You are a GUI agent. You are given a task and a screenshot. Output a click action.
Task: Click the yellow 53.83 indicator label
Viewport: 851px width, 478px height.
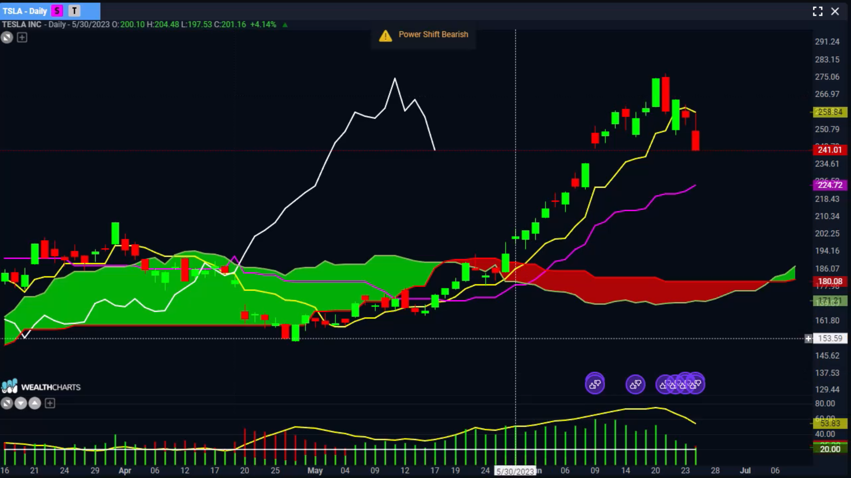830,424
